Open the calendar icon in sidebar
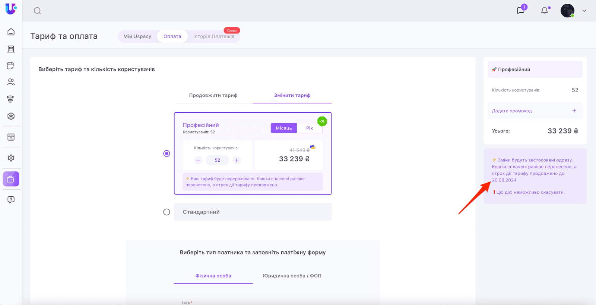 [x=11, y=65]
